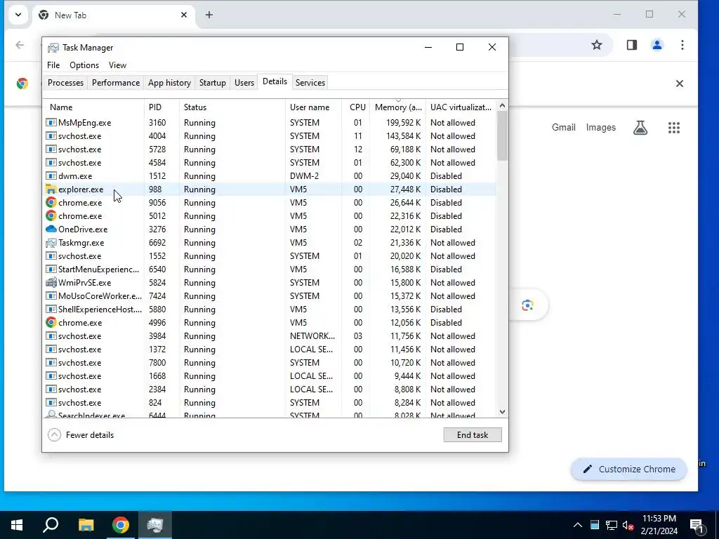Click the dwm.exe process icon

click(x=51, y=176)
